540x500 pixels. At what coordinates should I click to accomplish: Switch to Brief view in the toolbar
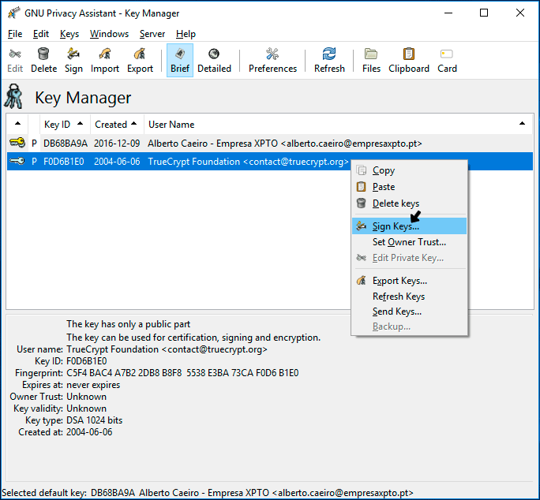(x=180, y=60)
